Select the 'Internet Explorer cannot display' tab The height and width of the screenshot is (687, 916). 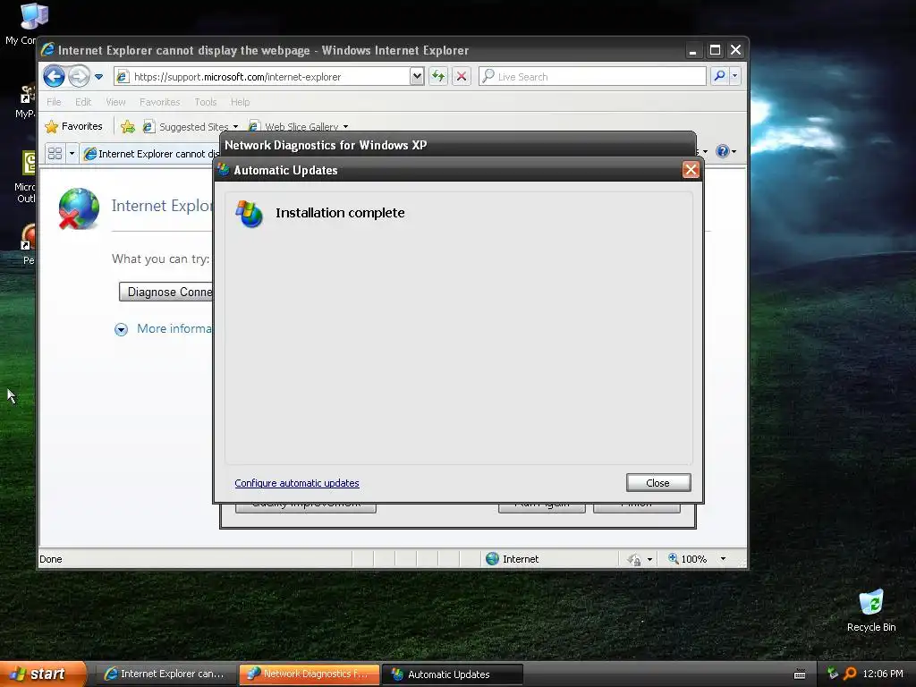click(x=150, y=154)
